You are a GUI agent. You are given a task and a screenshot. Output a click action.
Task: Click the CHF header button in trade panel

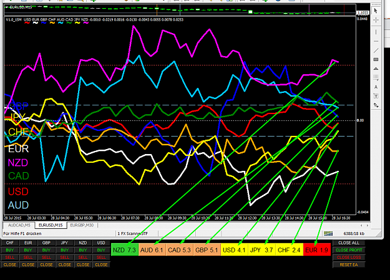(x=10, y=243)
